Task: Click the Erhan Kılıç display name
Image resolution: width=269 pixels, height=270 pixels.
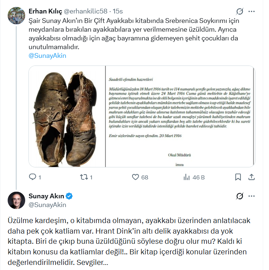Action: pos(45,11)
